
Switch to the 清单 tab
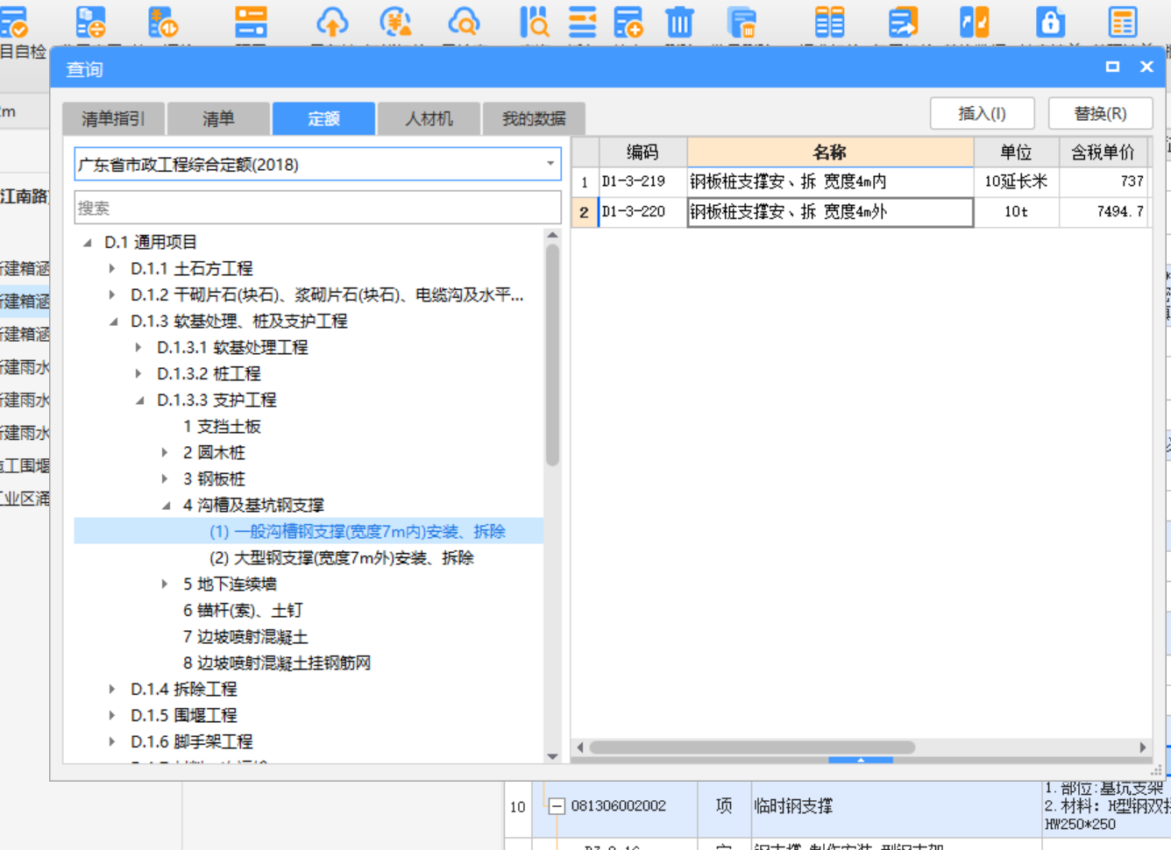pyautogui.click(x=218, y=118)
